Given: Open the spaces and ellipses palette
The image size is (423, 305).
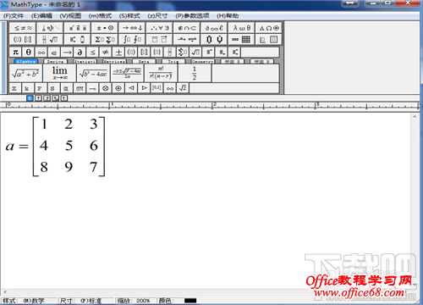Looking at the screenshot, I should [x=51, y=28].
